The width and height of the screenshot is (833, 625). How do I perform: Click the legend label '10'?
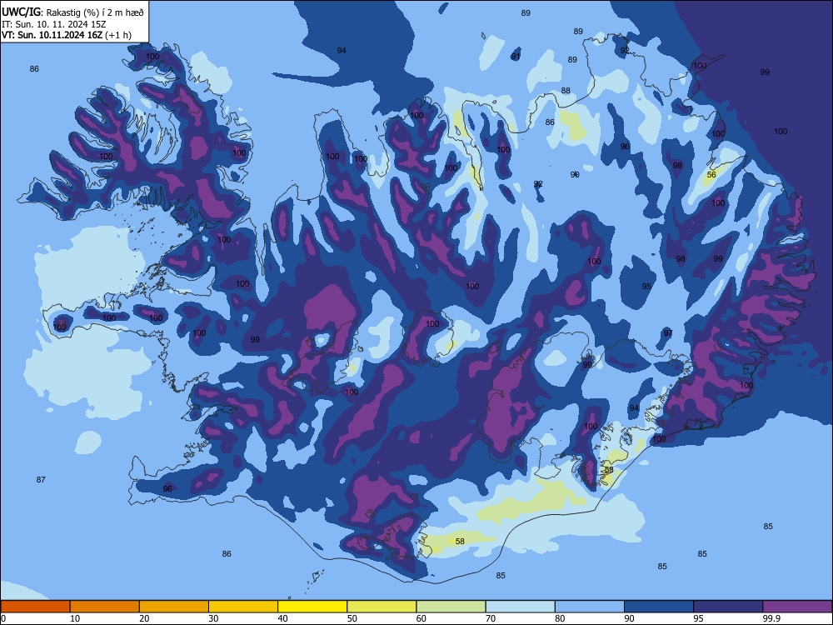pyautogui.click(x=75, y=618)
